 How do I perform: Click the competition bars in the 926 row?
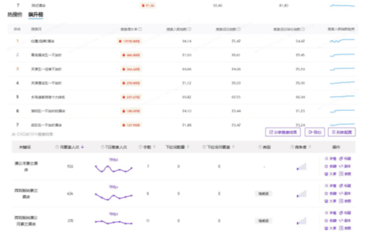tap(302, 167)
